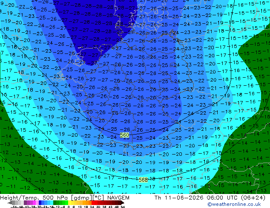
Task: Open the weatheronline.co.uk copyright link
Action: point(234,204)
